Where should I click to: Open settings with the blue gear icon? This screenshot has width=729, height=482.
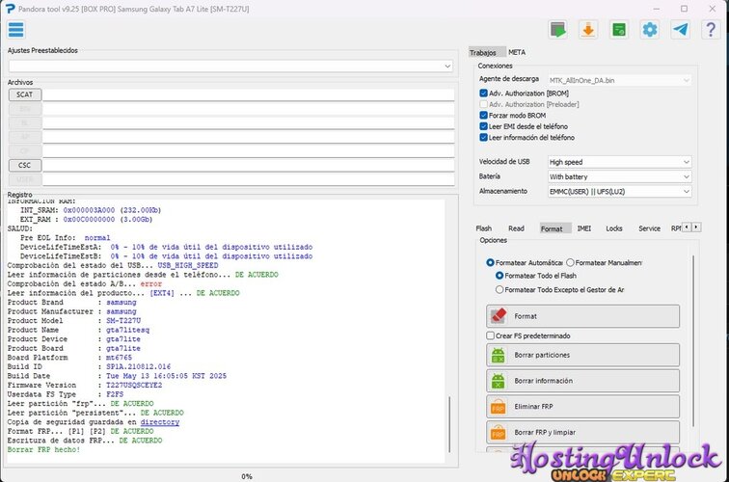coord(650,30)
